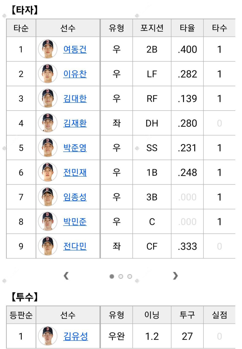This screenshot has width=242, height=349.
Task: Click 전민재 profile photo thumbnail
Action: coord(48,172)
